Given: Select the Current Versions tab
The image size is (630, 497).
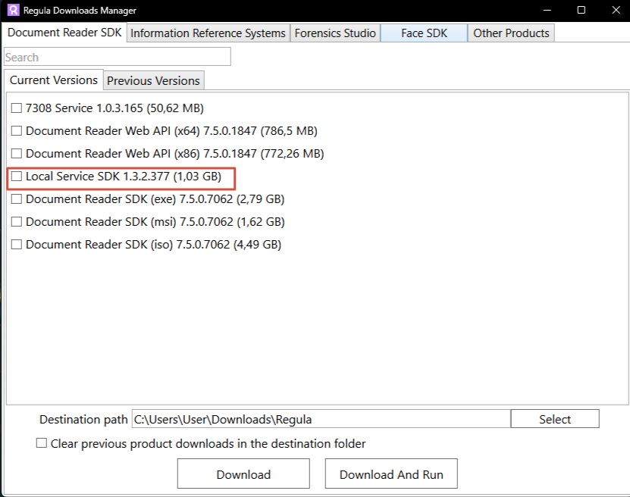Looking at the screenshot, I should coord(54,80).
